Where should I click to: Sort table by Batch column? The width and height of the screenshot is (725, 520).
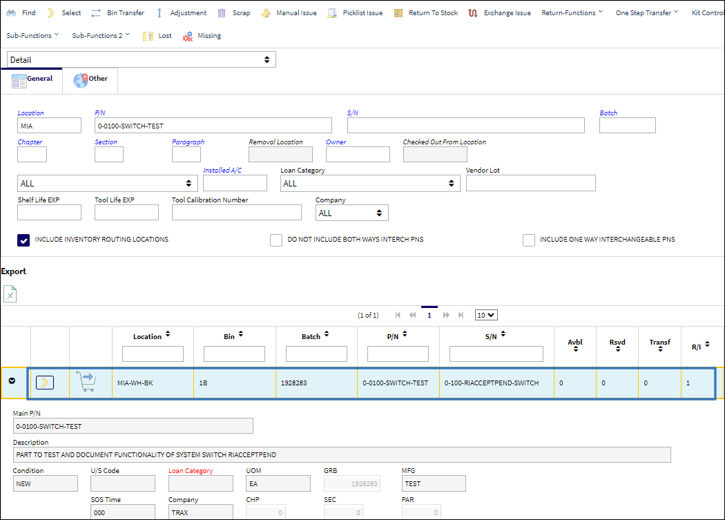[x=327, y=334]
